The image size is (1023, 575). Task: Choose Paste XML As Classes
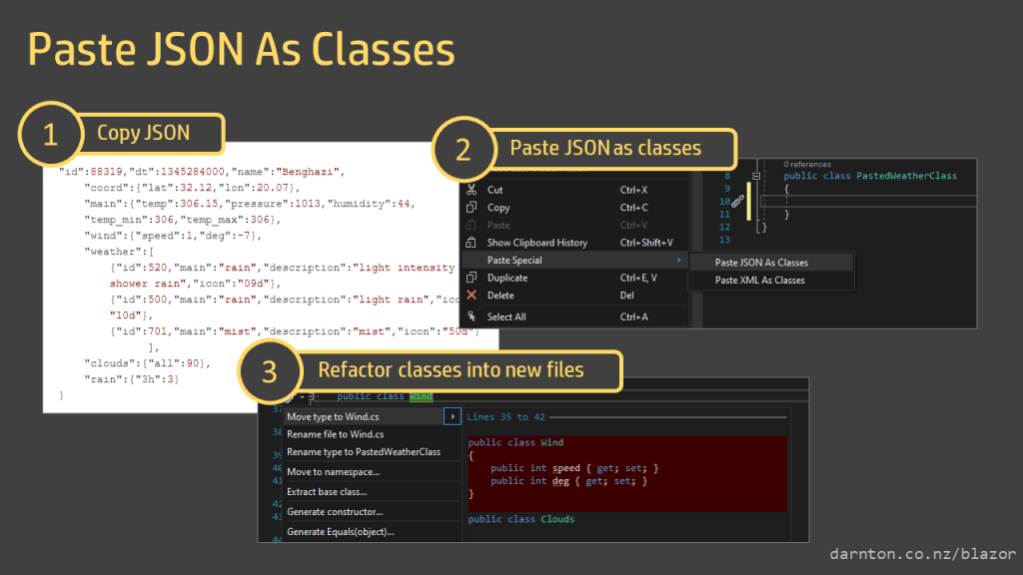[759, 281]
